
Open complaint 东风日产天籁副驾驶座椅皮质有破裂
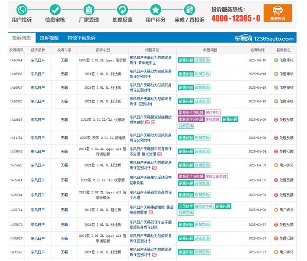[150, 120]
